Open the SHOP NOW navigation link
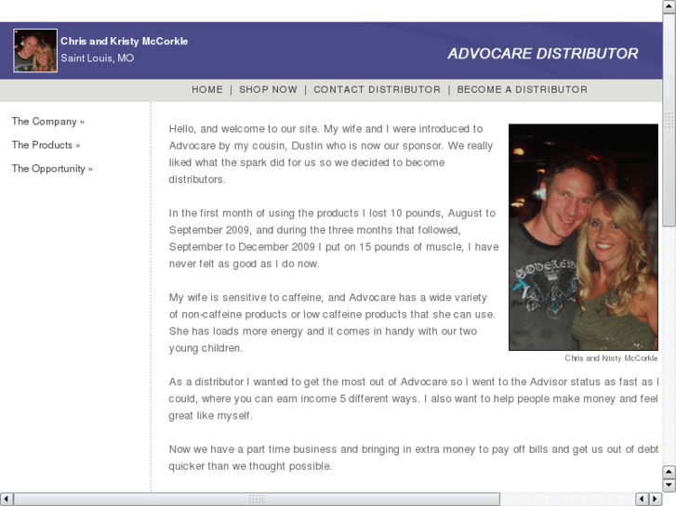 tap(268, 89)
